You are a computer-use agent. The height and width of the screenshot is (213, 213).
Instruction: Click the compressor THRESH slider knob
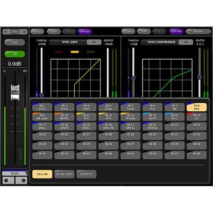[133, 78]
